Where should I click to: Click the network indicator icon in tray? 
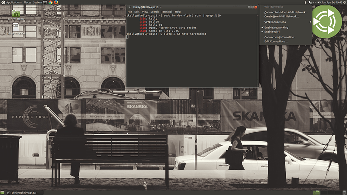pyautogui.click(x=310, y=2)
